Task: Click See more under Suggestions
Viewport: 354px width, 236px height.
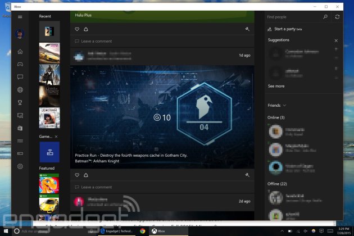Action: (276, 86)
